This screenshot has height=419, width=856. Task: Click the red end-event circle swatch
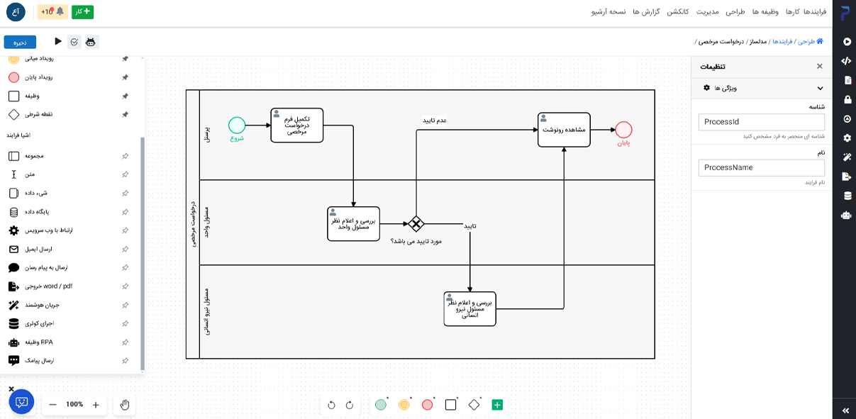coord(427,405)
